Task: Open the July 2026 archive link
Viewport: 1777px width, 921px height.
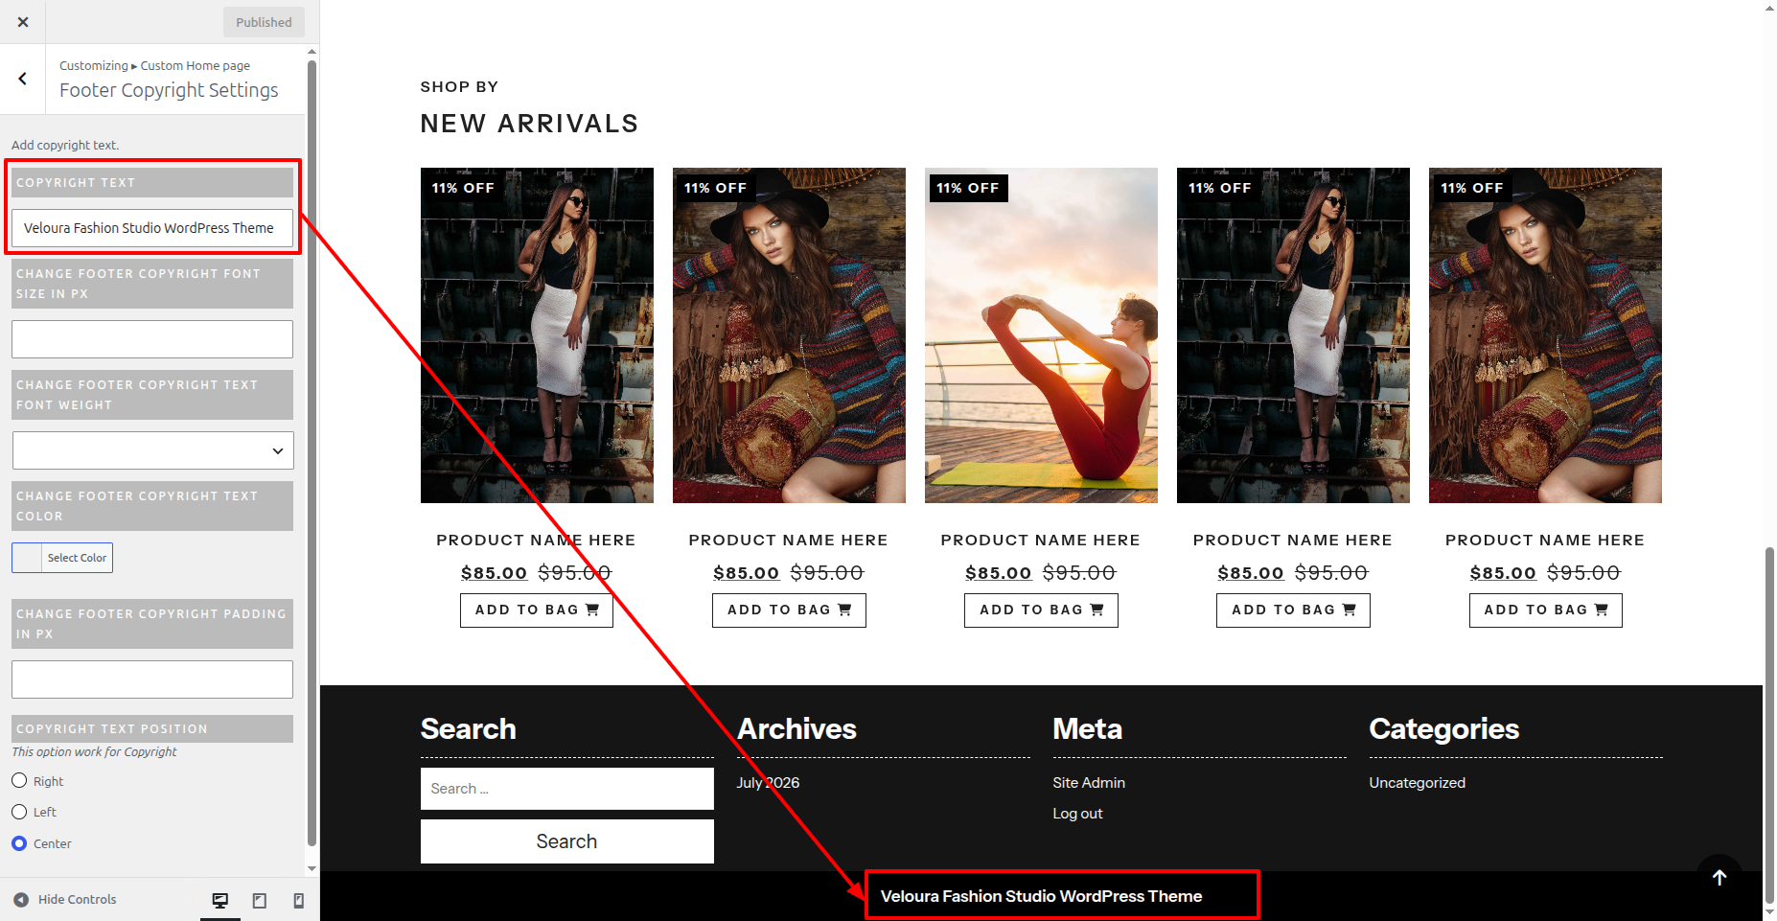Action: (768, 783)
